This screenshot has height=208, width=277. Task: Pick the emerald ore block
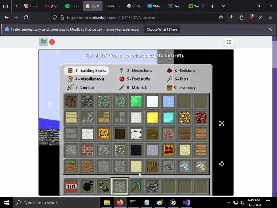tap(120, 102)
